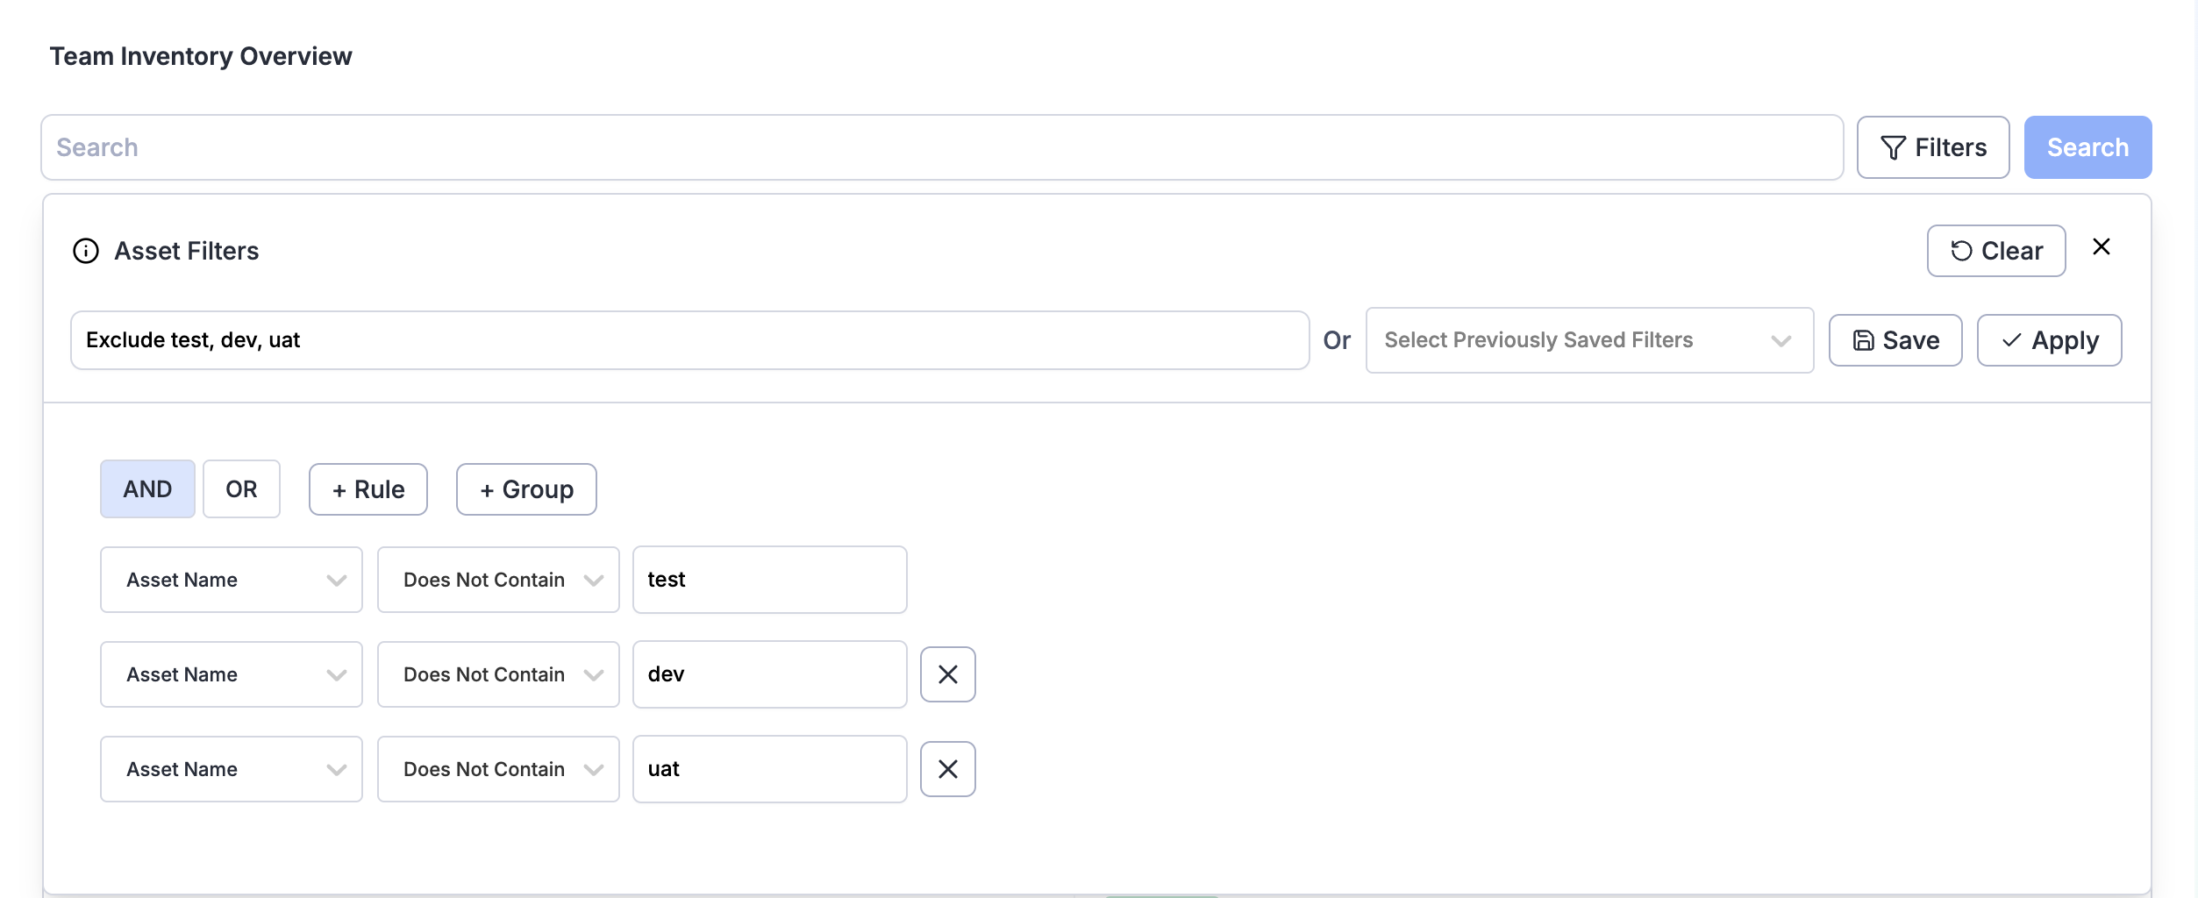Open Does Not Contain dropdown for dev rule
The height and width of the screenshot is (898, 2198).
[498, 674]
